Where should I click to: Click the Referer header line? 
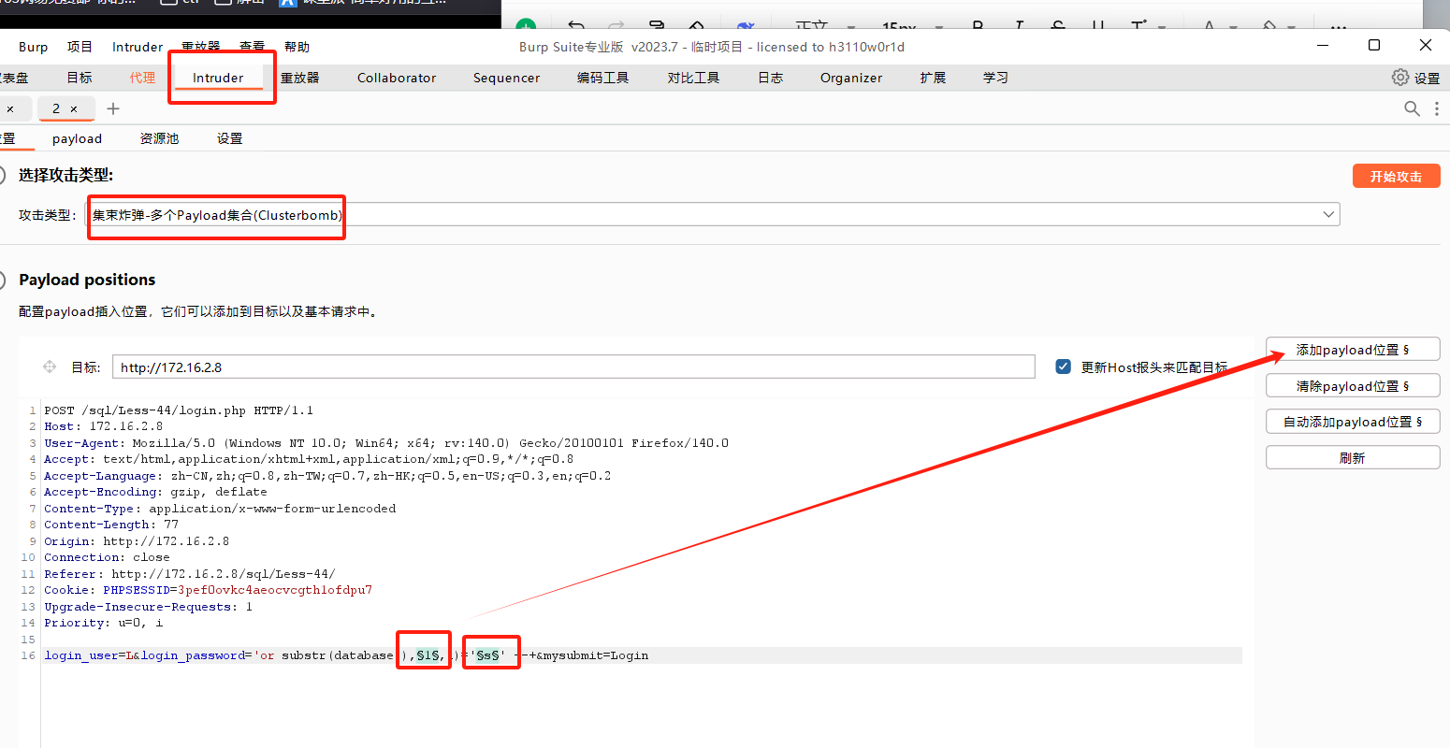tap(190, 574)
